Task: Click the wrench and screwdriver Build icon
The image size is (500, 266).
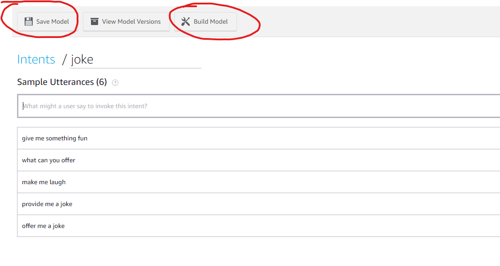Action: click(x=185, y=21)
